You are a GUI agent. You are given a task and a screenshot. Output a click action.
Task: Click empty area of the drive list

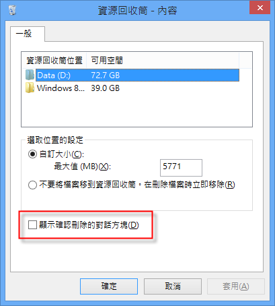(x=136, y=110)
